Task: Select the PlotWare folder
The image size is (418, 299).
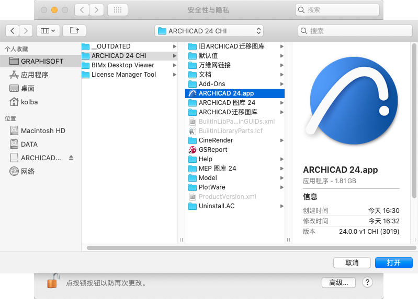Action: [235, 187]
